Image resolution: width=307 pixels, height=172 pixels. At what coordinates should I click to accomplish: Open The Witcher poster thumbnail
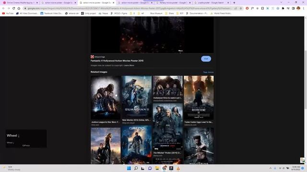[168, 127]
